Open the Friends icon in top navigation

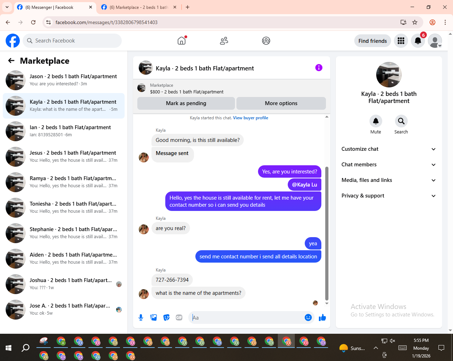tap(224, 41)
